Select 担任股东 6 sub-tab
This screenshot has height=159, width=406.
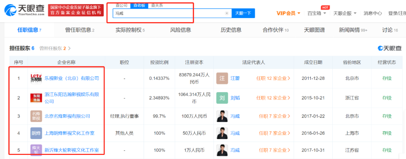[x=22, y=48]
